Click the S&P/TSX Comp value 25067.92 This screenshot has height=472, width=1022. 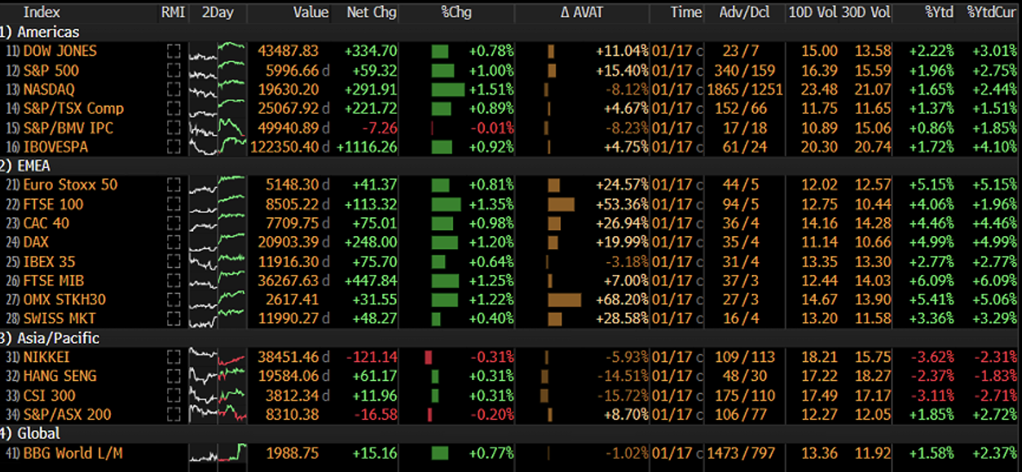click(x=289, y=108)
